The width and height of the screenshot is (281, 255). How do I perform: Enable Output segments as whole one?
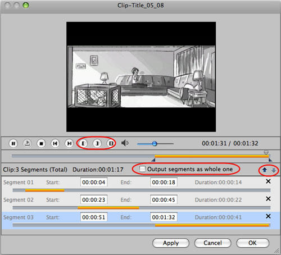click(142, 169)
